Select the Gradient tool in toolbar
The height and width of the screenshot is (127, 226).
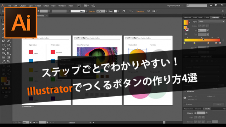pos(8,58)
